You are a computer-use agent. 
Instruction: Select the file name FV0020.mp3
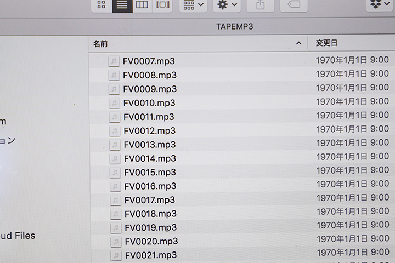click(151, 242)
